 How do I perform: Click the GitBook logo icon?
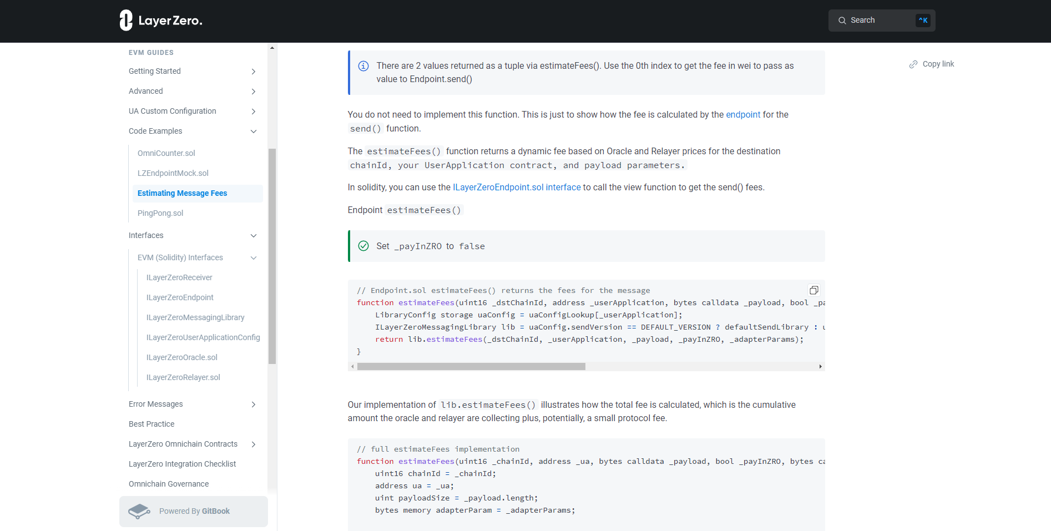coord(139,511)
